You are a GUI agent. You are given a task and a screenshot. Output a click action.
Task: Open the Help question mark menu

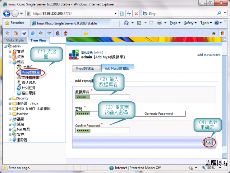(x=218, y=23)
